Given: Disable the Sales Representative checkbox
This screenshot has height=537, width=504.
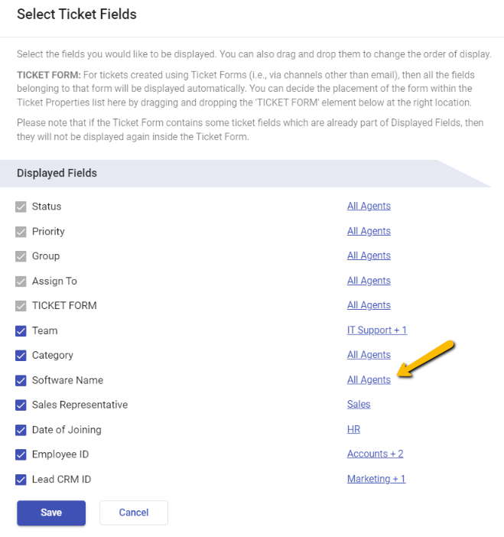Looking at the screenshot, I should [21, 405].
